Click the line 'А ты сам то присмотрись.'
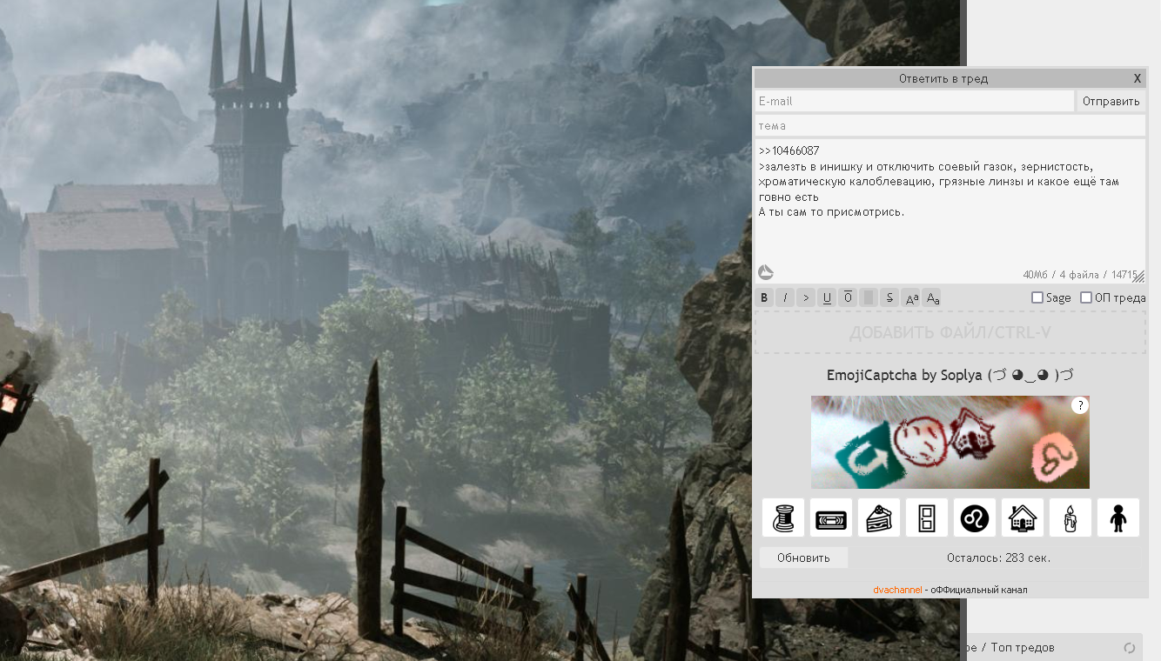 [832, 212]
